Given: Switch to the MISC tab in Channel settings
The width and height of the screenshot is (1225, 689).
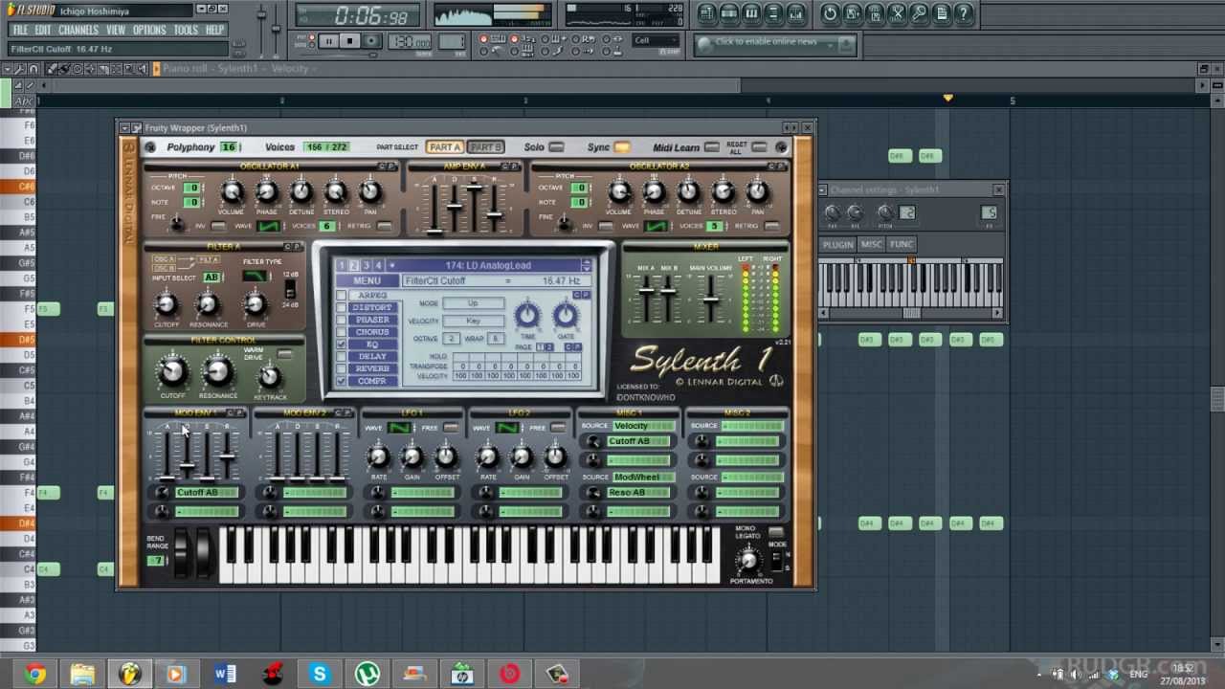Looking at the screenshot, I should coord(872,244).
